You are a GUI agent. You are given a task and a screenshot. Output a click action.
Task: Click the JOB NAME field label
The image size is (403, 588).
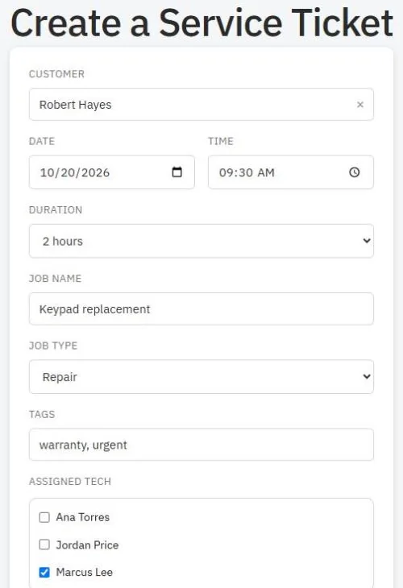pos(55,278)
